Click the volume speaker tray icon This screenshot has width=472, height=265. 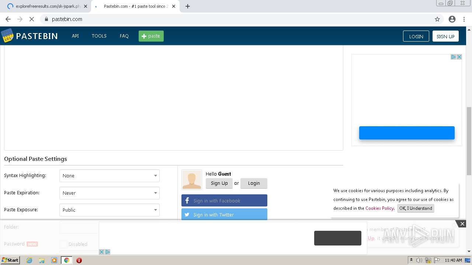tap(420, 260)
